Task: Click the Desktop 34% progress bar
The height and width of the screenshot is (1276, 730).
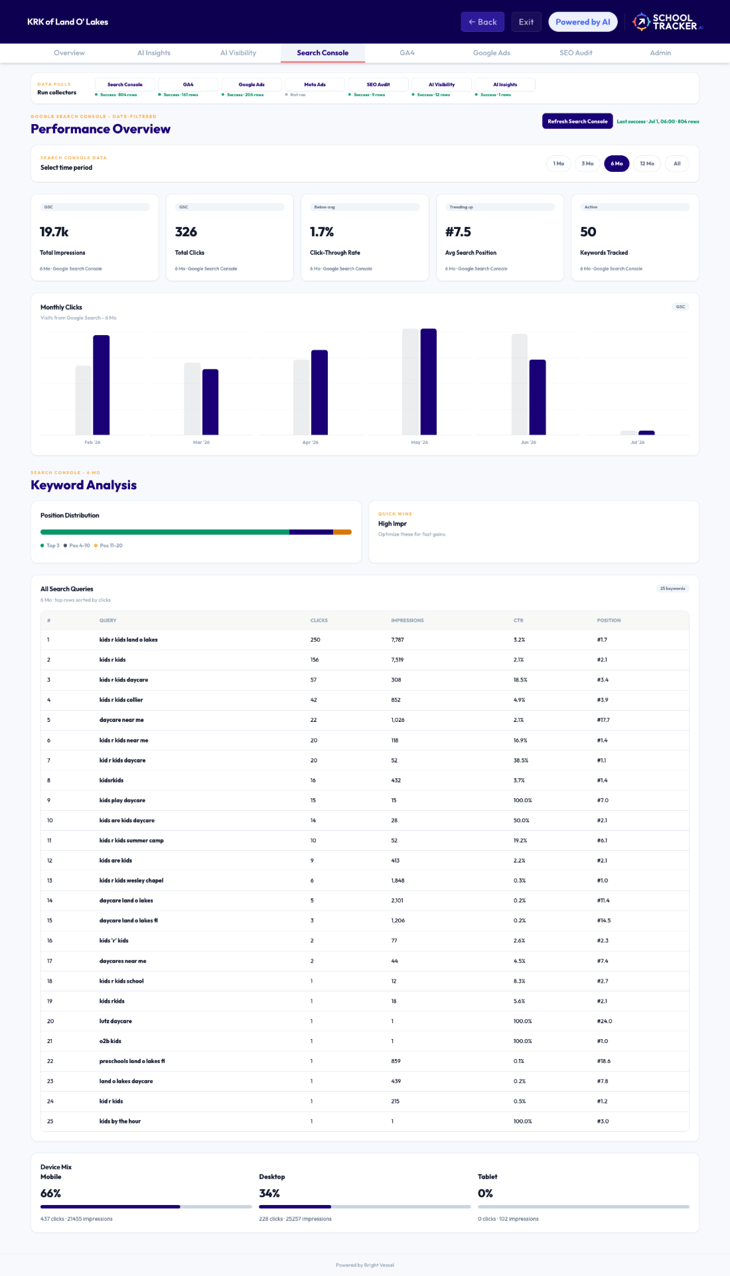Action: [x=365, y=1206]
